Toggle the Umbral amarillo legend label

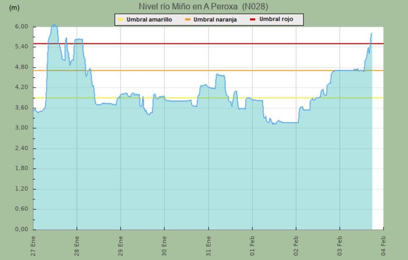coord(149,20)
